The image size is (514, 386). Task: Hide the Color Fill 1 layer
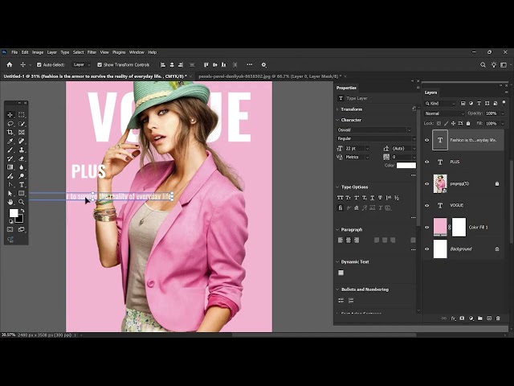click(426, 227)
